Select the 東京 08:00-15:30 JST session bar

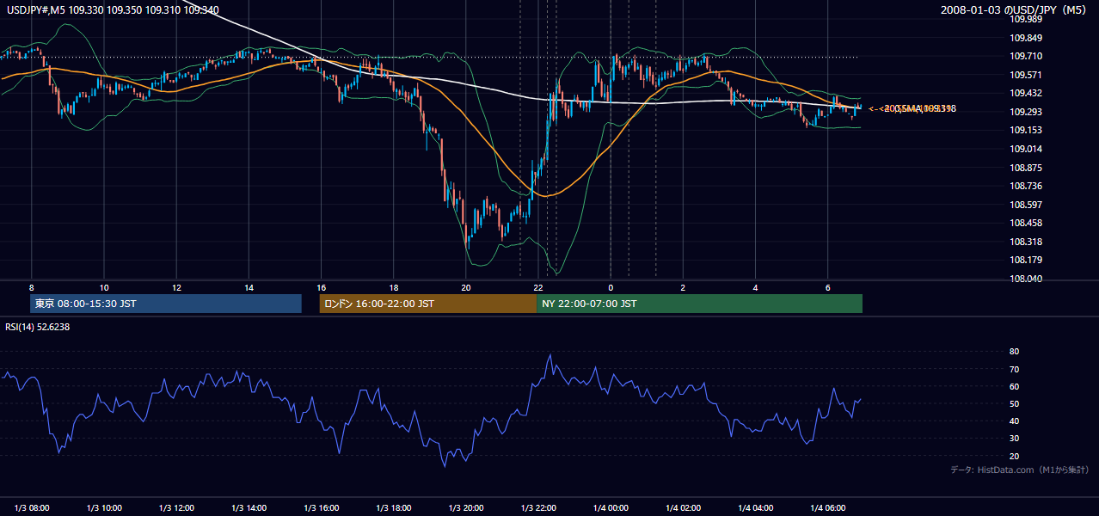(x=166, y=304)
